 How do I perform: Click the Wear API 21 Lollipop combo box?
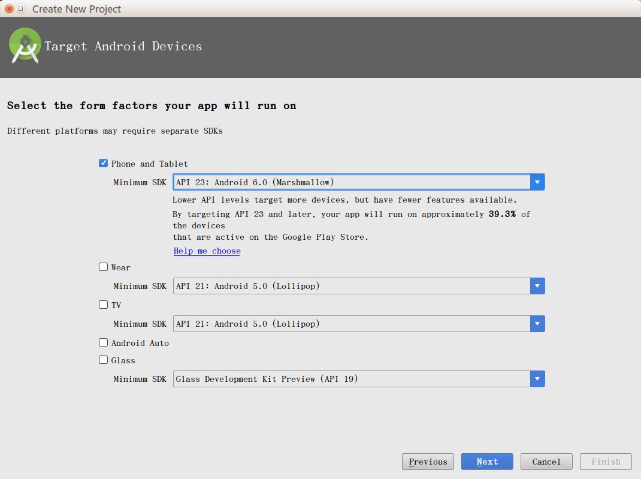[x=359, y=286]
